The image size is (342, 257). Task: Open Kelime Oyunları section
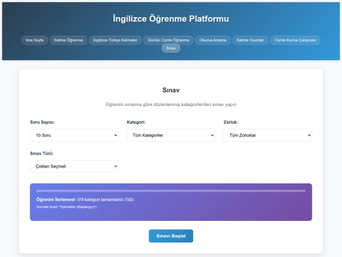(x=250, y=40)
